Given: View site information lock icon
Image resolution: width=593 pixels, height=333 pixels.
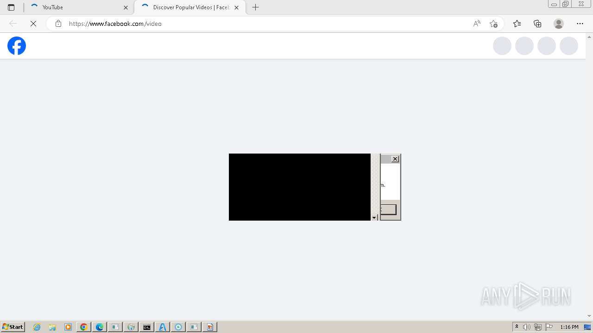Looking at the screenshot, I should (x=58, y=24).
